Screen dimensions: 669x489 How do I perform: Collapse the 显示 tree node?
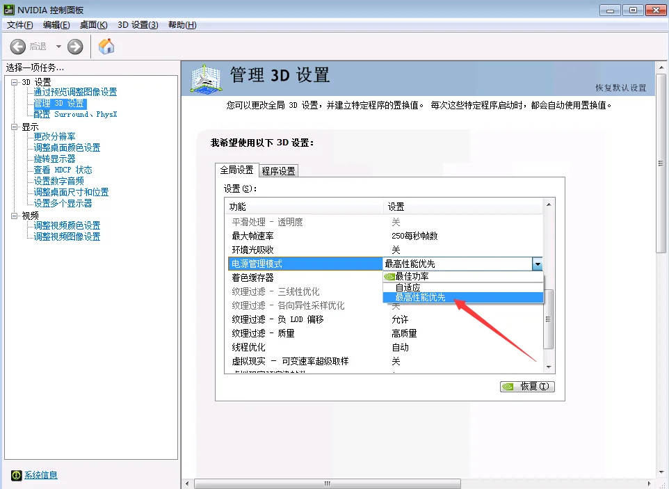coord(15,127)
